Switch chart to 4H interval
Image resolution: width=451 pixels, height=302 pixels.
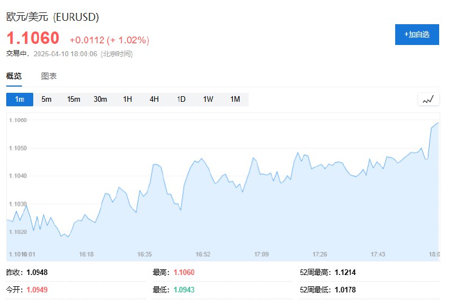tap(154, 99)
